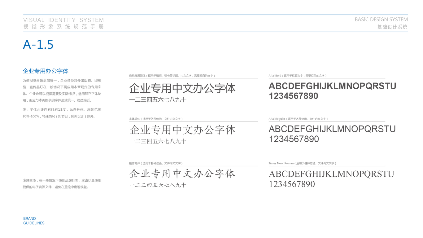The image size is (423, 238).
Task: Click the blue heading "企业专用办公字体"
Action: click(x=46, y=71)
